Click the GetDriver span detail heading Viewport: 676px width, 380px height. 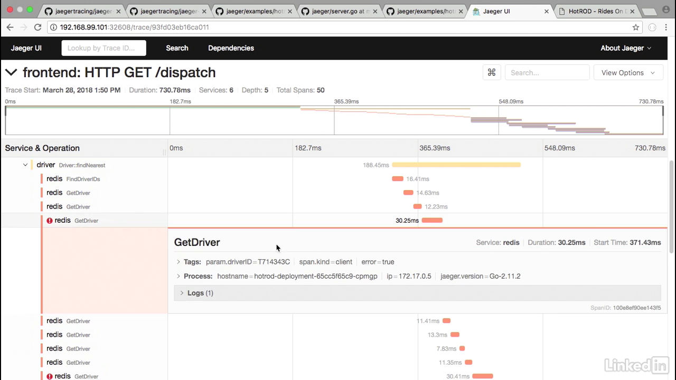click(197, 242)
